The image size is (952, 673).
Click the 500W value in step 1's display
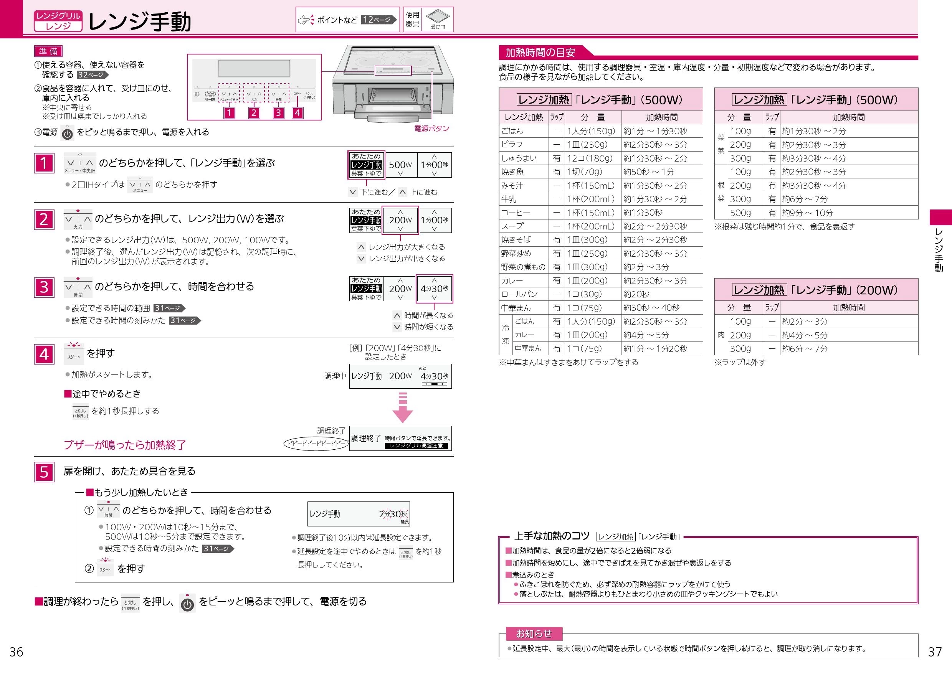[400, 165]
